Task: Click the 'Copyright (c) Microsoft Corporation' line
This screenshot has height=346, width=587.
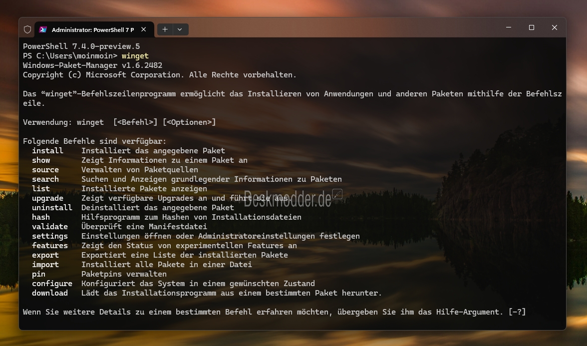Action: coord(160,75)
